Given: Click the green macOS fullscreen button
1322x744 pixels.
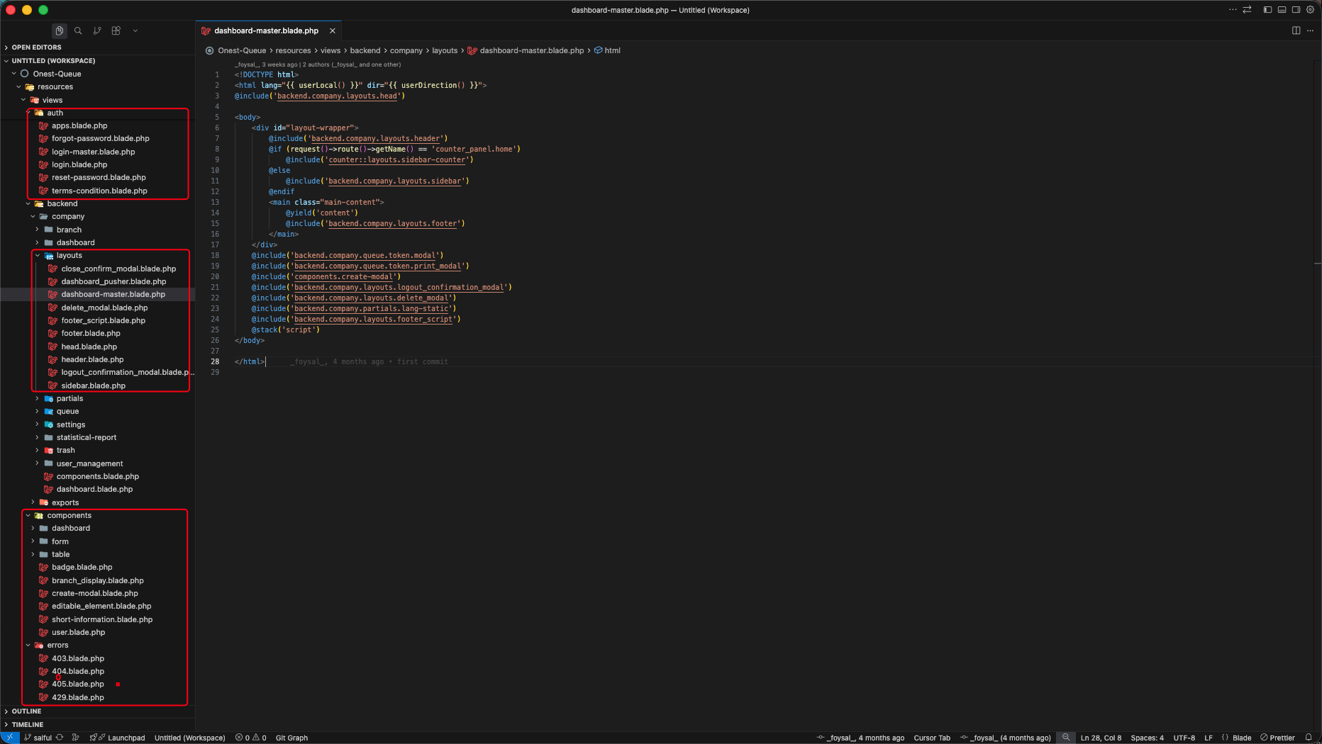Looking at the screenshot, I should point(43,10).
